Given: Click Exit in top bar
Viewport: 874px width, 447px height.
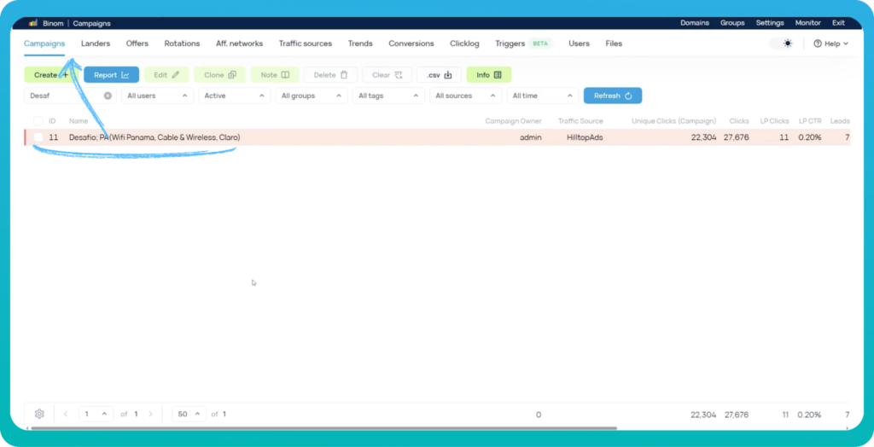Looking at the screenshot, I should 838,23.
